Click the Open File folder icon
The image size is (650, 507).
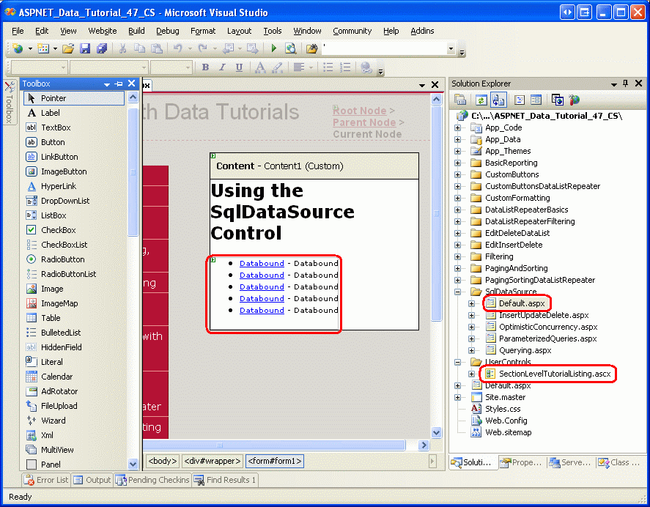pos(68,48)
